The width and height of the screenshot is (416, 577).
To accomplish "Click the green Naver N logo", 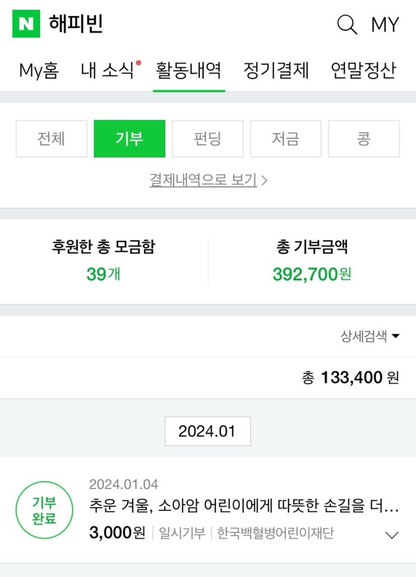I will click(x=26, y=24).
